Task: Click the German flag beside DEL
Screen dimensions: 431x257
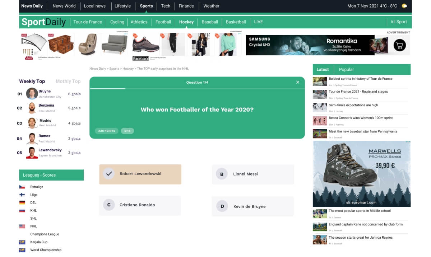Action: click(22, 203)
